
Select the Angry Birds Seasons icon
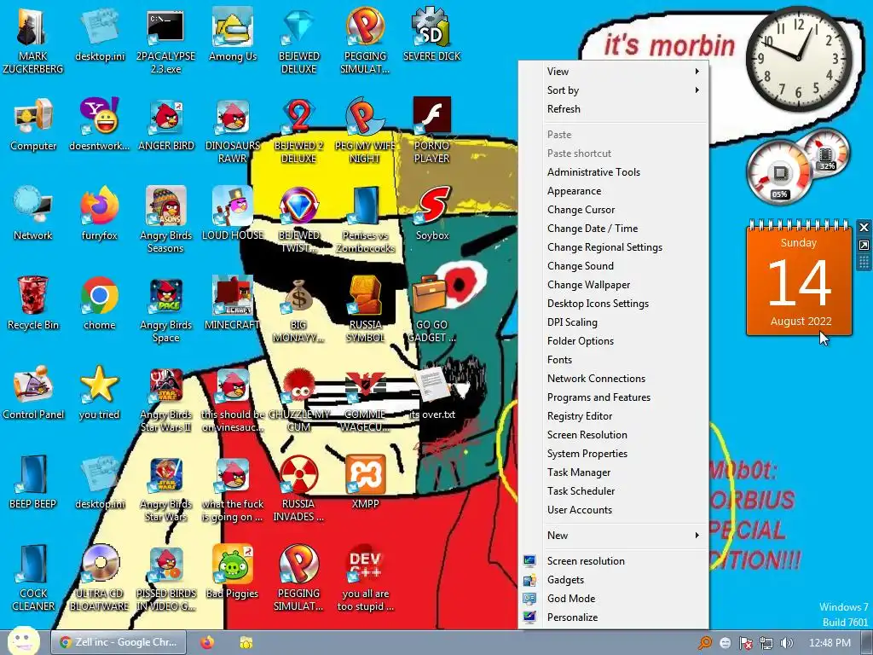[166, 219]
